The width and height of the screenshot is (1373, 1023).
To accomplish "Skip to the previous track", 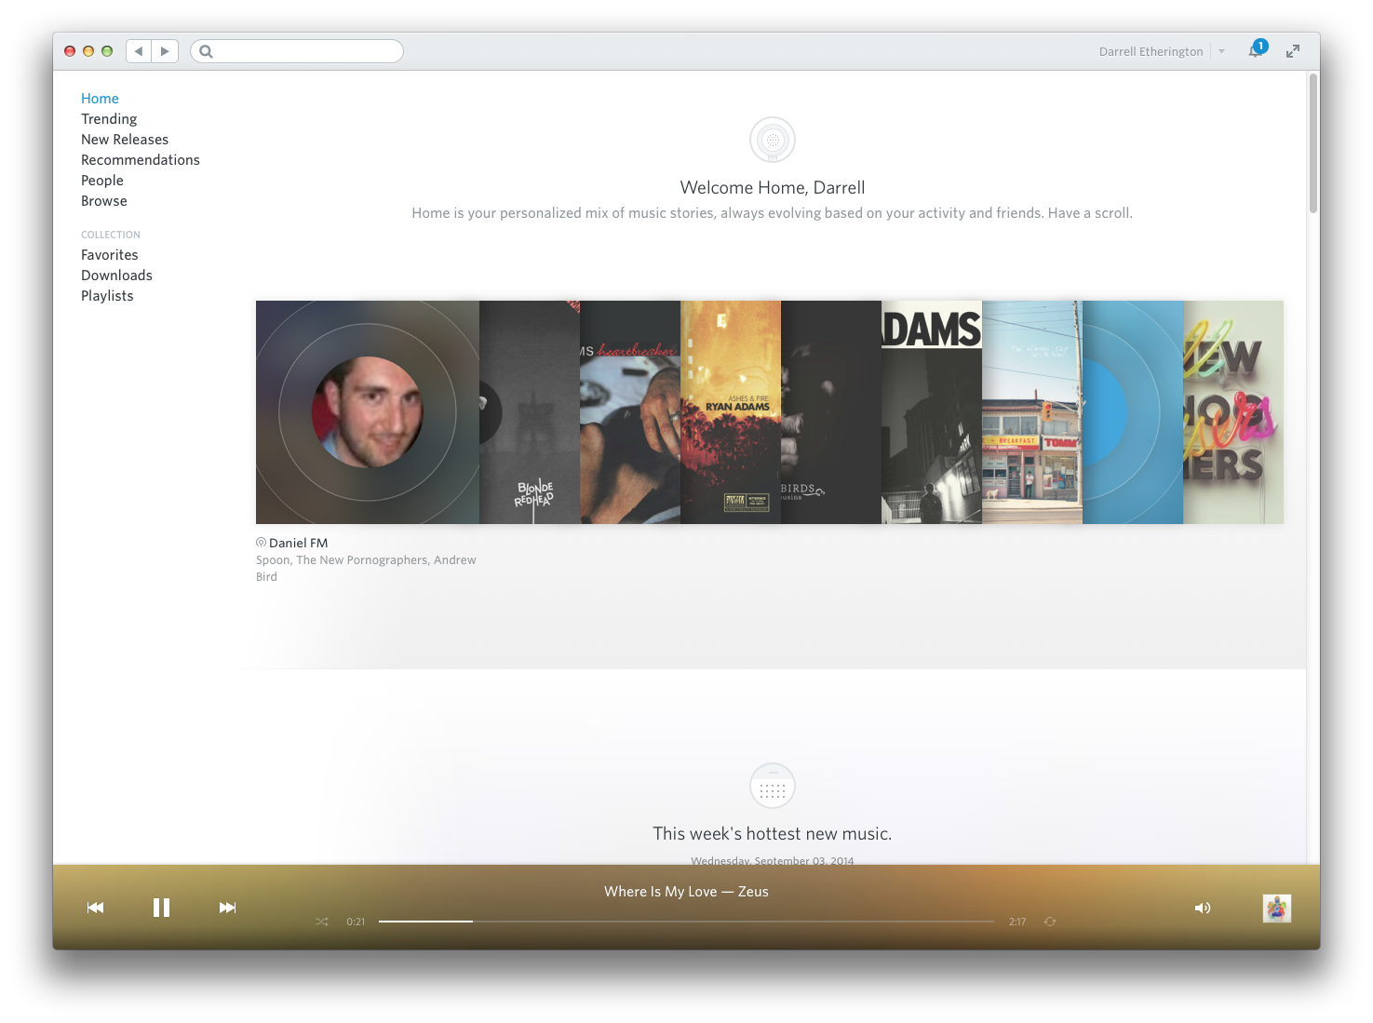I will pos(95,908).
